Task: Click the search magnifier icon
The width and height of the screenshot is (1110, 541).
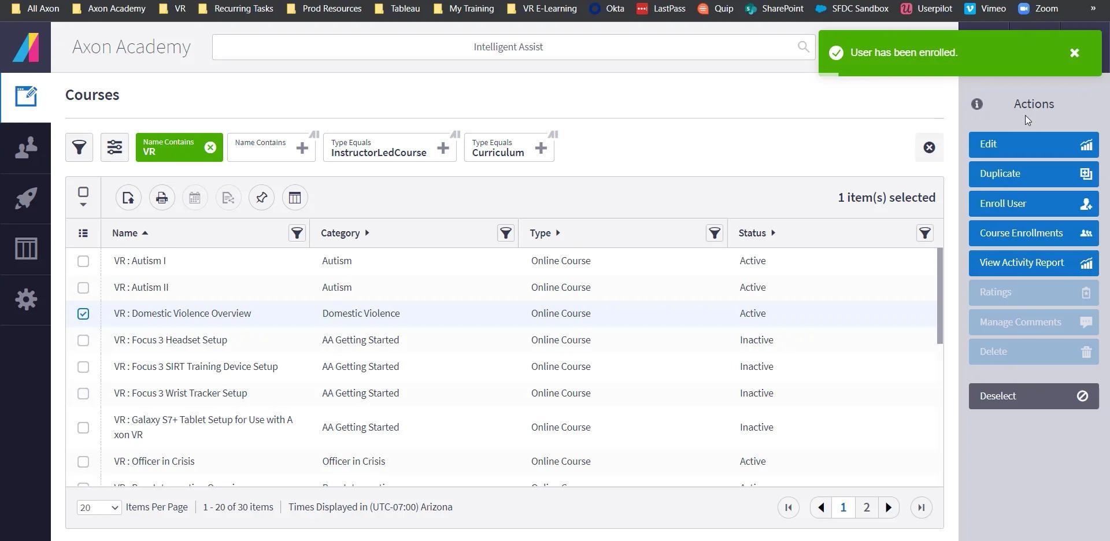Action: coord(803,47)
